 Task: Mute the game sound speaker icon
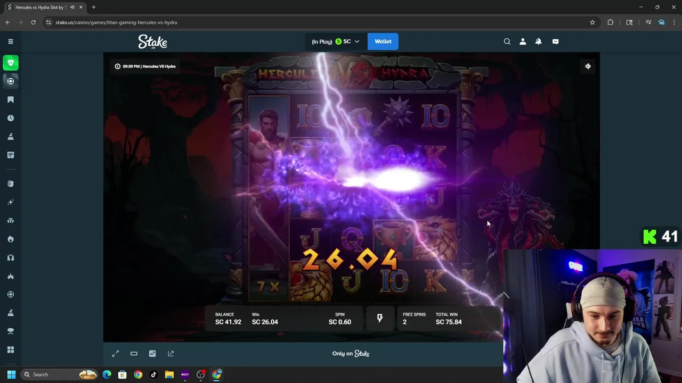click(x=588, y=66)
